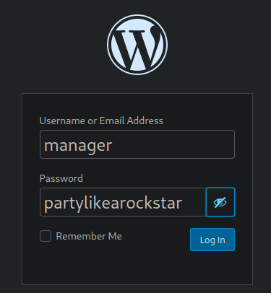The height and width of the screenshot is (293, 271).
Task: Click the Log In button
Action: tap(212, 240)
